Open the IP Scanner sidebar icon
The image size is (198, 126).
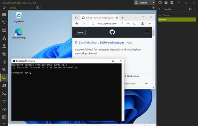coord(4,38)
